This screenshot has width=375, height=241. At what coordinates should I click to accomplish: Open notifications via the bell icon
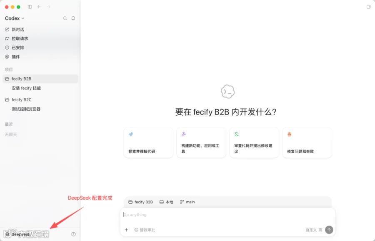pos(73,18)
